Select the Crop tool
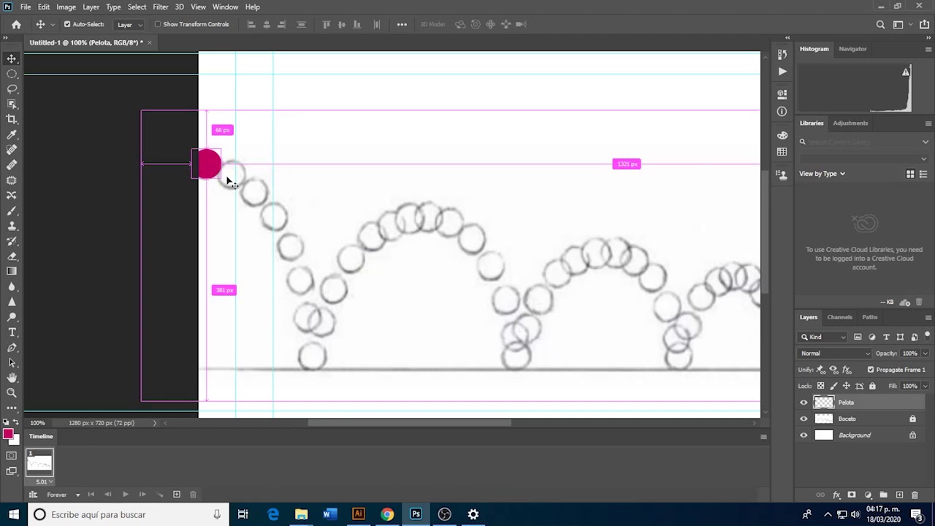Image resolution: width=935 pixels, height=526 pixels. pos(12,119)
